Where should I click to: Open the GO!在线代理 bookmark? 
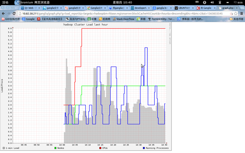pos(10,19)
